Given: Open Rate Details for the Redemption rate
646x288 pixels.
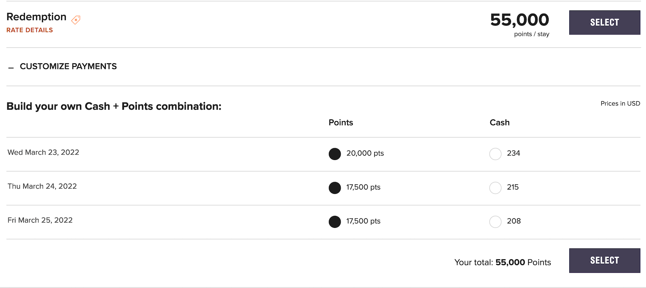Looking at the screenshot, I should click(29, 30).
